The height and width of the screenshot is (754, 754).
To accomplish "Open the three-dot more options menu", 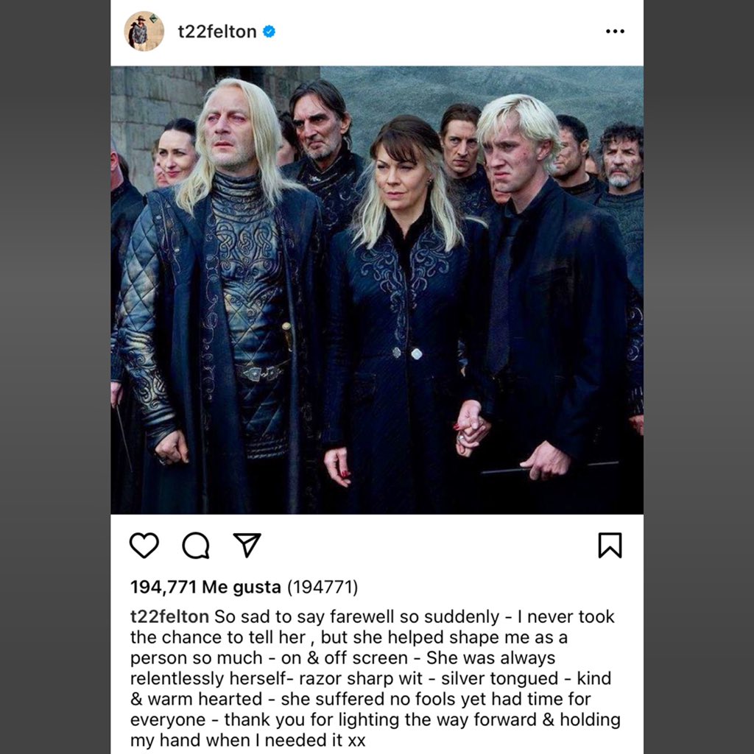I will pyautogui.click(x=615, y=31).
